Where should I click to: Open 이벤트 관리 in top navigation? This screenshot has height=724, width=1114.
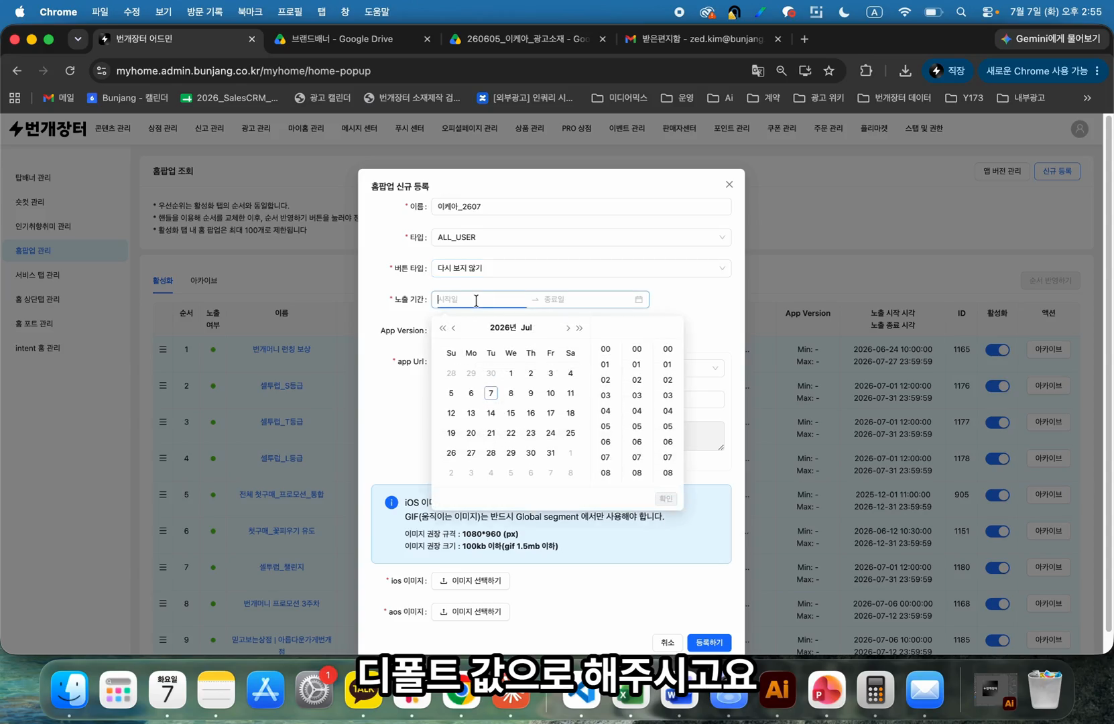(x=627, y=128)
